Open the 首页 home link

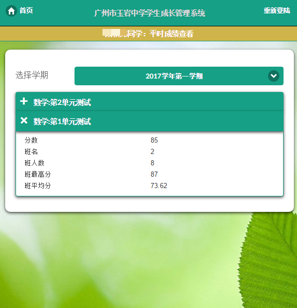tap(26, 10)
